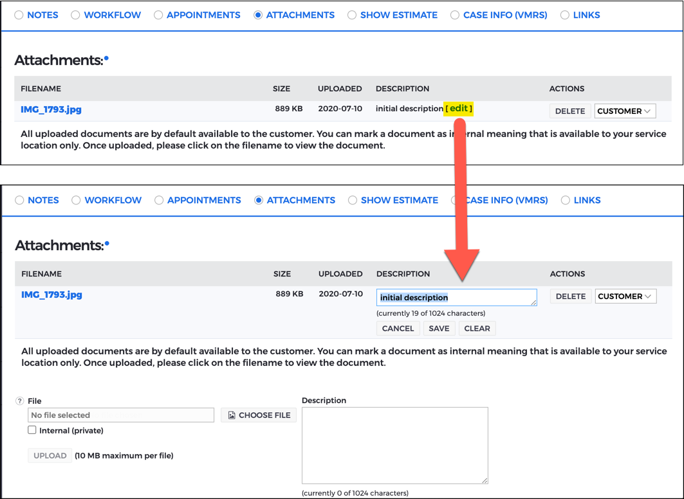Screen dimensions: 684x499
Task: Select the WORKFLOW radio in the lower panel
Action: click(x=76, y=200)
